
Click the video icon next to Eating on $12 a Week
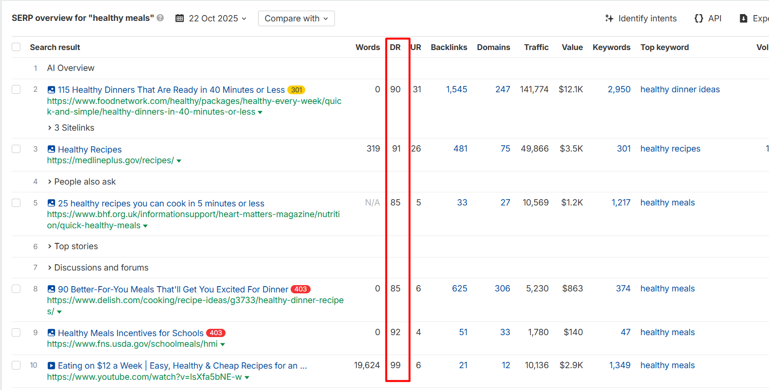point(51,365)
